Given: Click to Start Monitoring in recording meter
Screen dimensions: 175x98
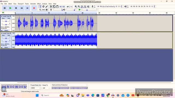Looking at the screenshot, I should 108,7.
